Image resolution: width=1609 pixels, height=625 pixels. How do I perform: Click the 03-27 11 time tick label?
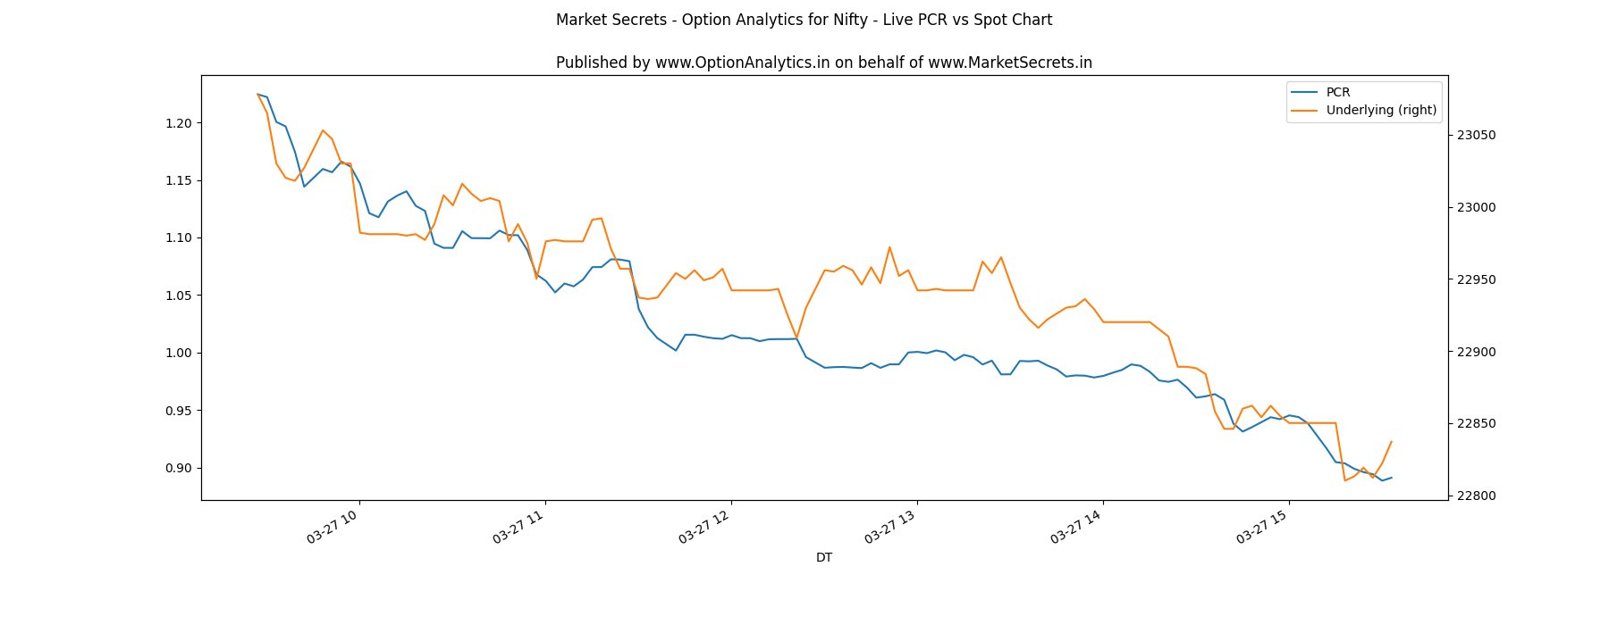tap(519, 527)
